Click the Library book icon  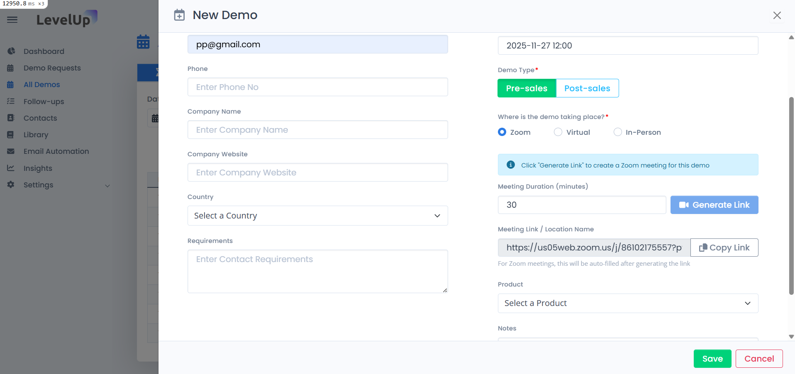(11, 135)
